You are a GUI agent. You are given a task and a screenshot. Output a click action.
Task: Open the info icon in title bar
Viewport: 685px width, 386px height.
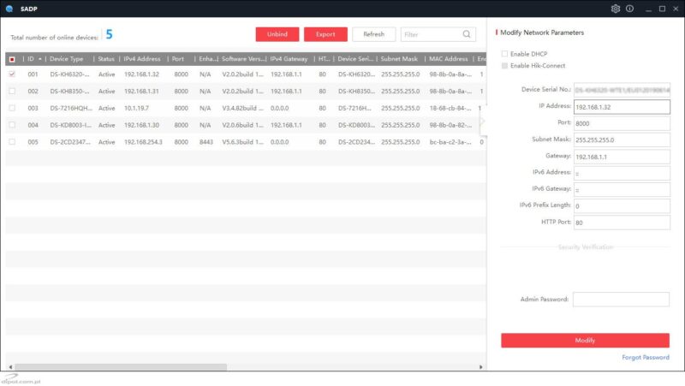tap(629, 9)
